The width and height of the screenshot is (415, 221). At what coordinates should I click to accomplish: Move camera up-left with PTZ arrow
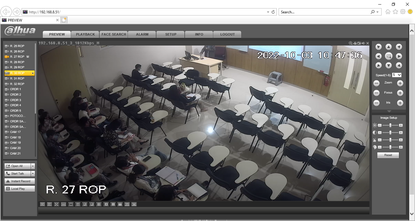pos(378,47)
